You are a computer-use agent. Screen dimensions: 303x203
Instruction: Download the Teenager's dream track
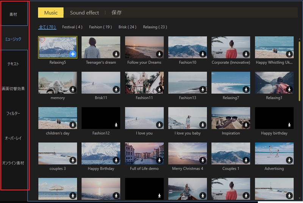click(x=116, y=54)
